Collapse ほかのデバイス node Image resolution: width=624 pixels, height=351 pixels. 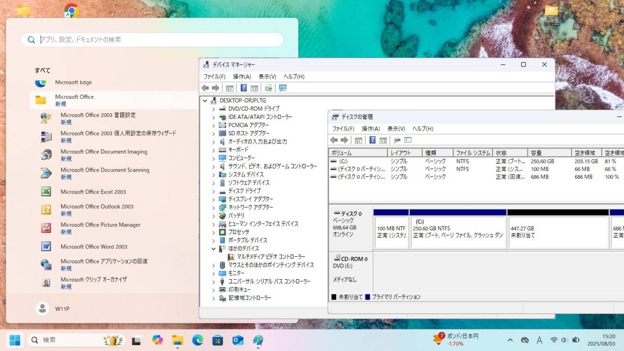click(x=213, y=249)
